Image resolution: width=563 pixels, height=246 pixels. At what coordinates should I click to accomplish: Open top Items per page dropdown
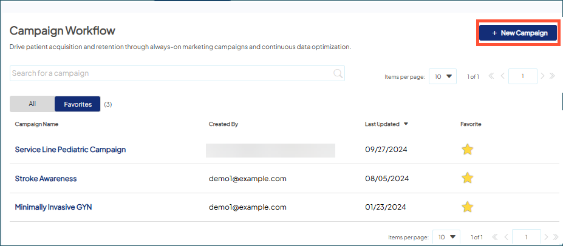click(443, 76)
